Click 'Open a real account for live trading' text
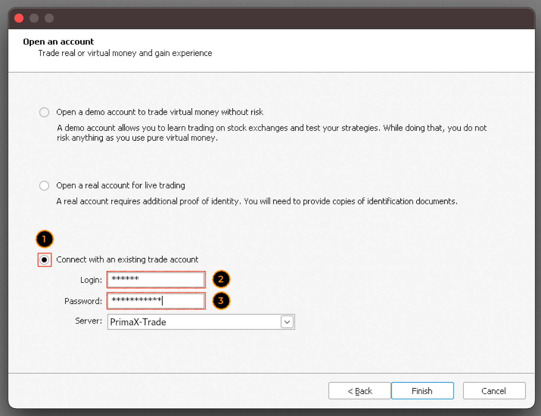The height and width of the screenshot is (416, 541). coord(121,186)
